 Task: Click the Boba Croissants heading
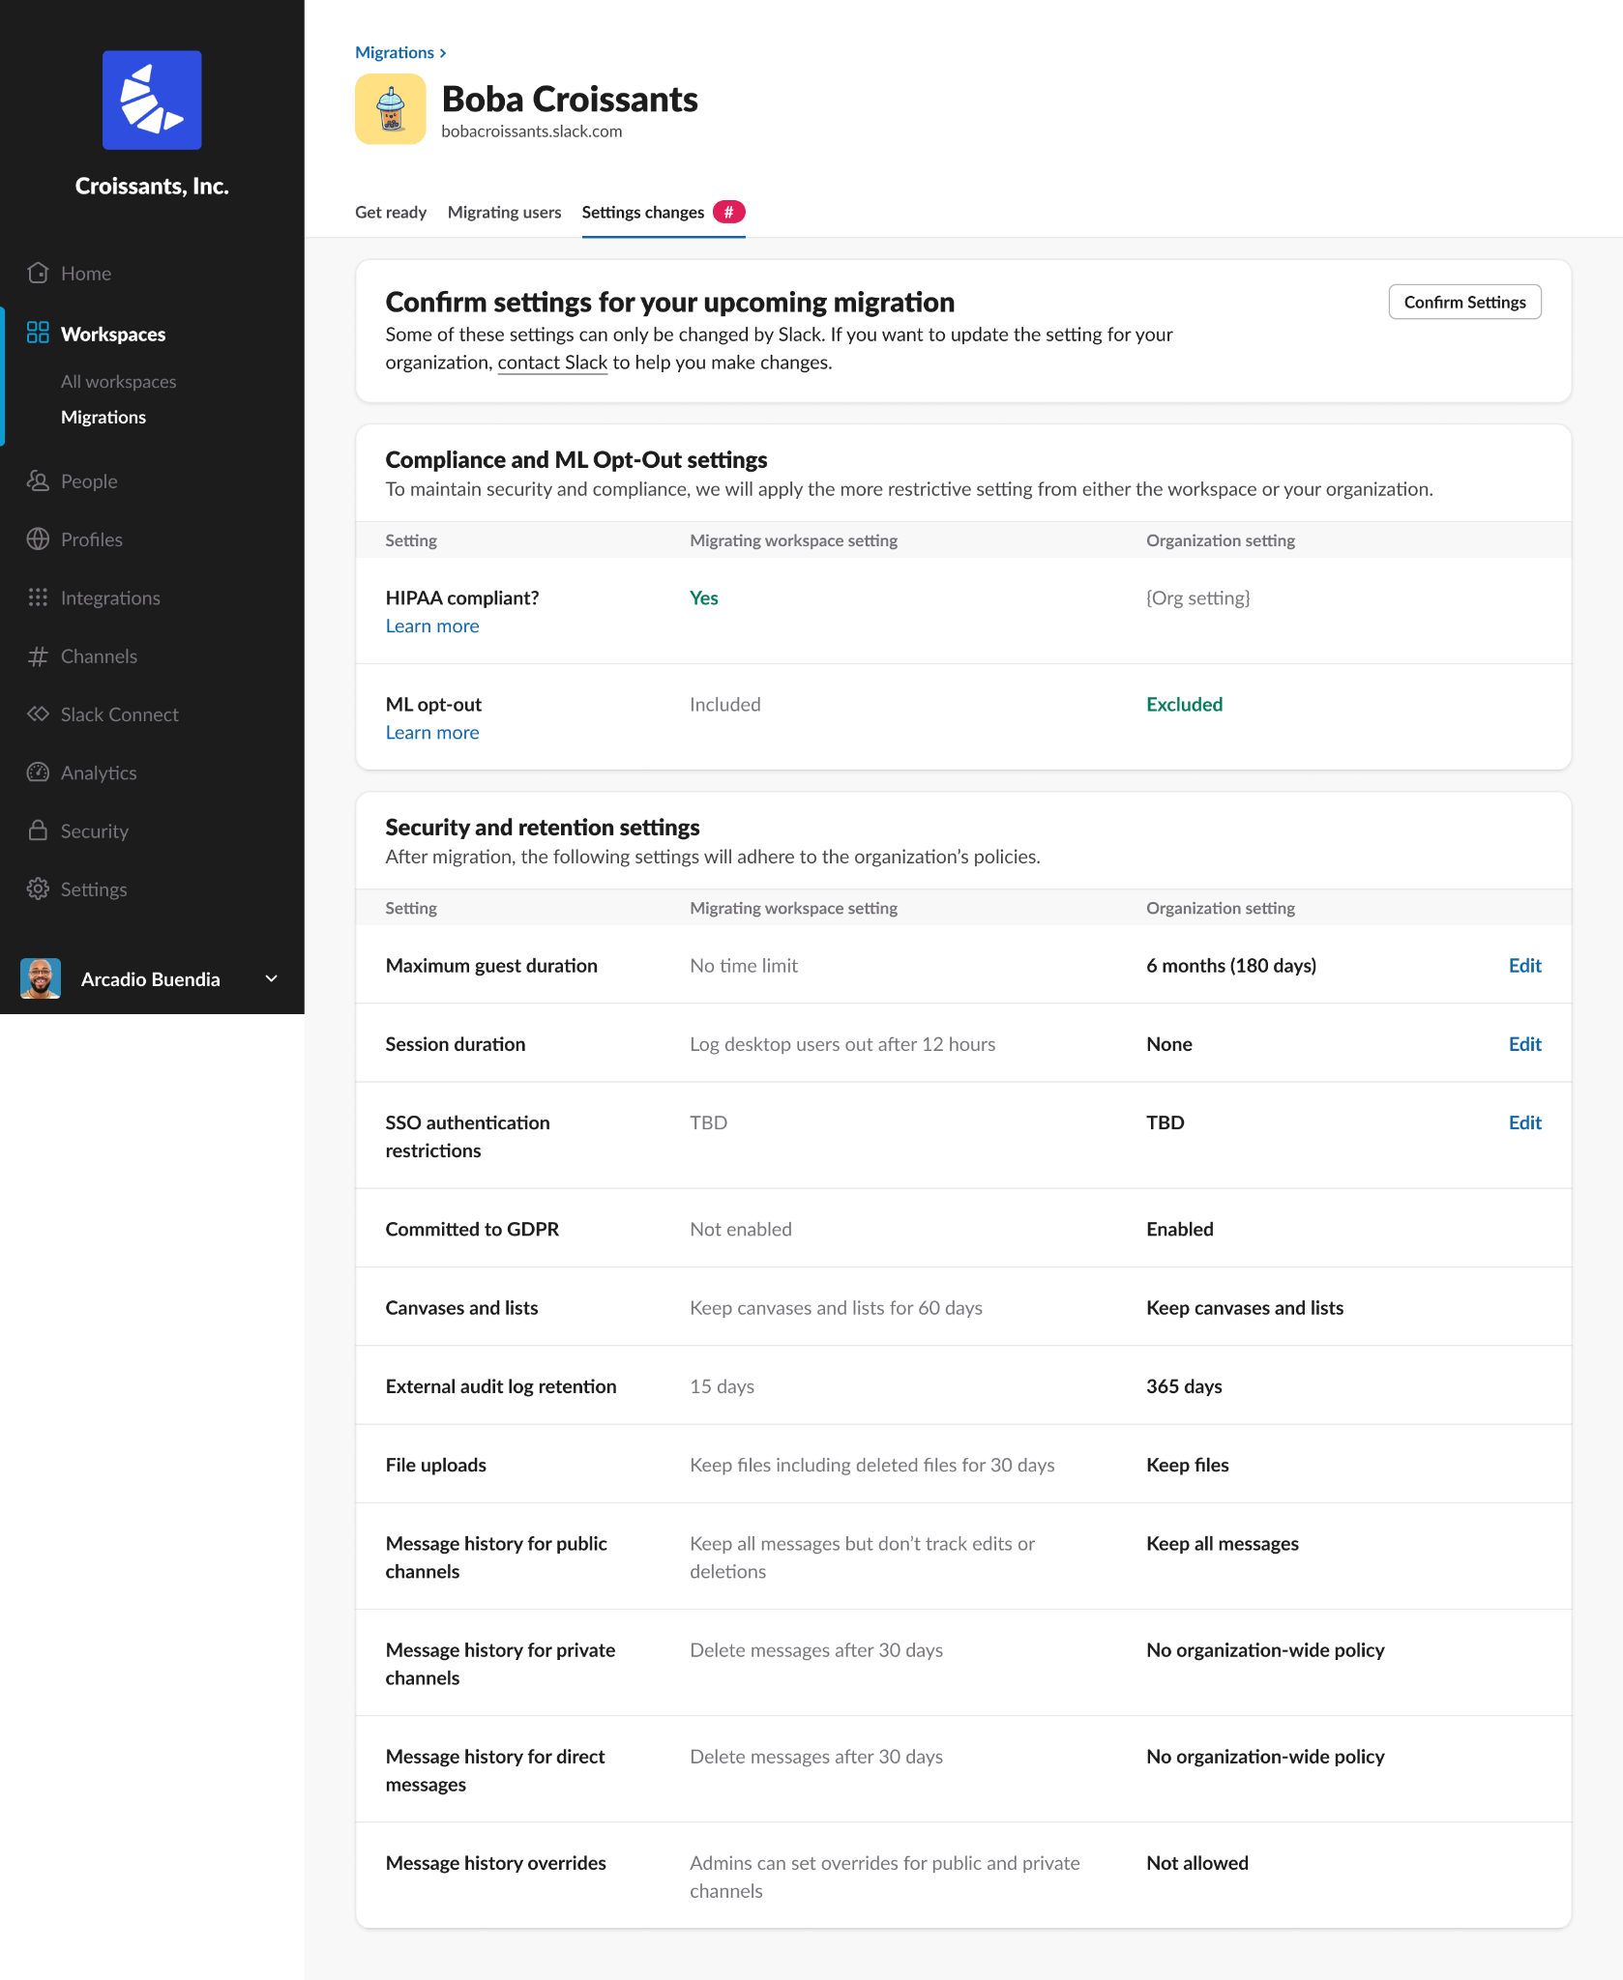(x=570, y=99)
